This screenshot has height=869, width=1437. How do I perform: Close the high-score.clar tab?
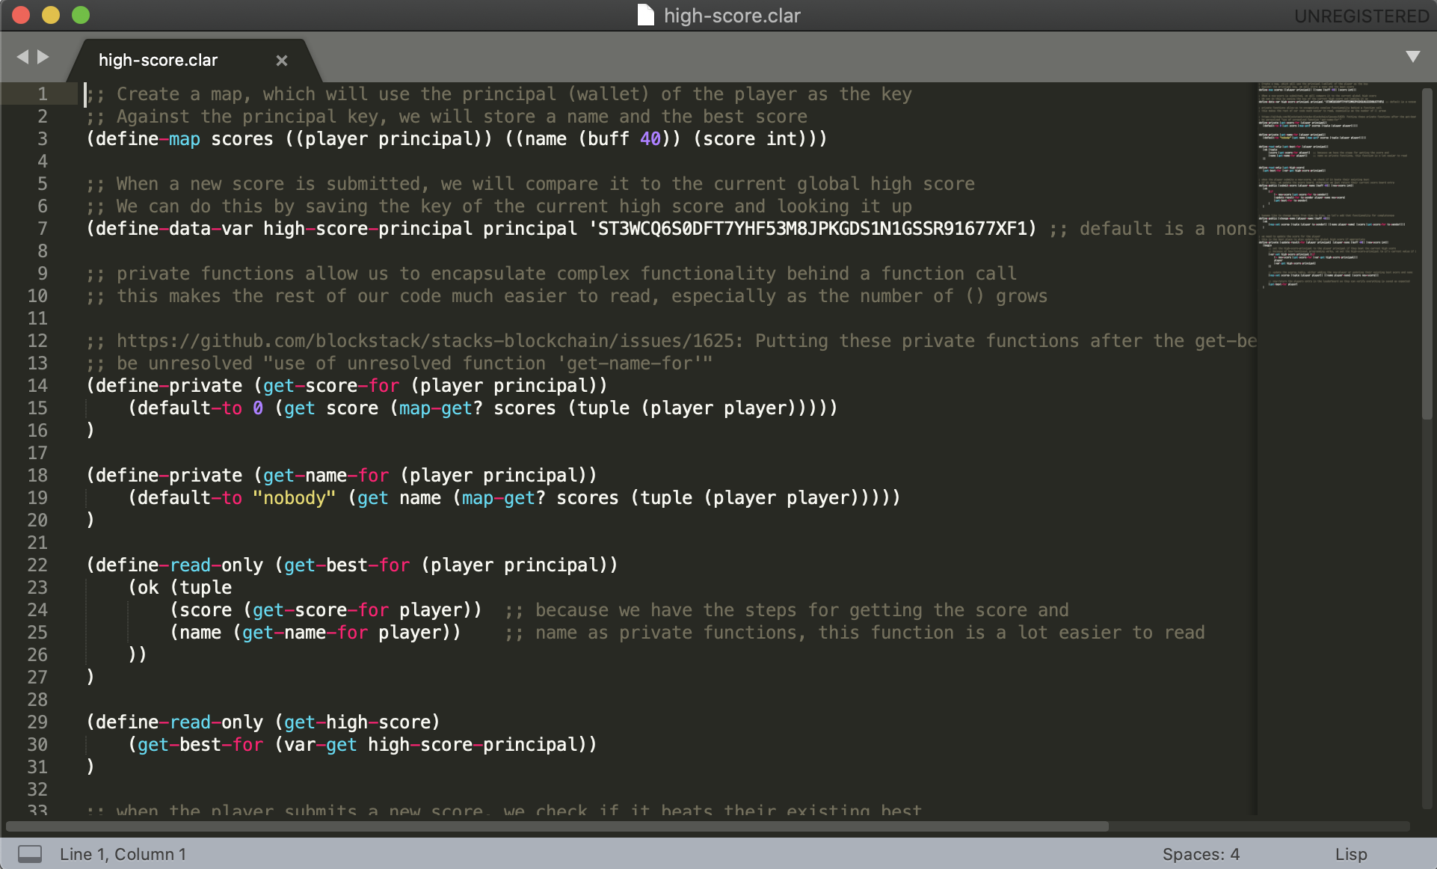pyautogui.click(x=282, y=61)
